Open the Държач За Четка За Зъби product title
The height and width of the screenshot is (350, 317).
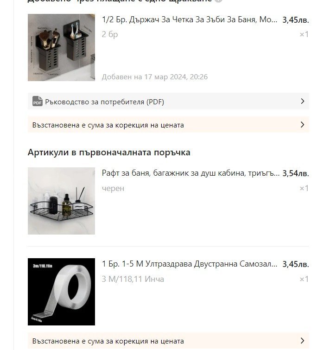pos(190,20)
